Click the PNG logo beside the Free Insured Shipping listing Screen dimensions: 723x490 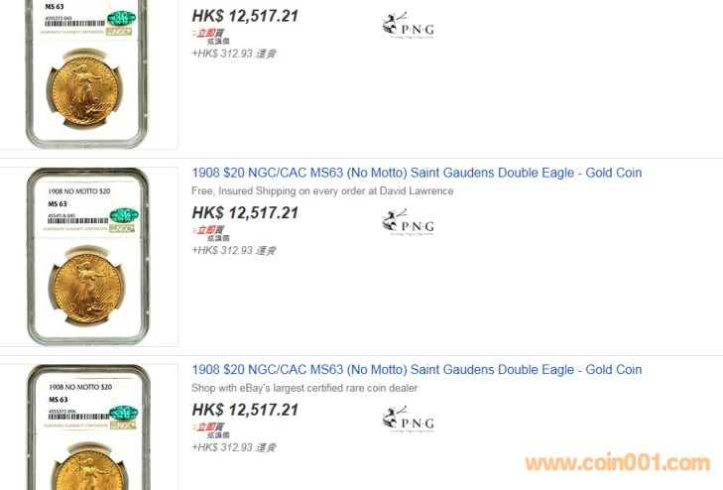408,222
